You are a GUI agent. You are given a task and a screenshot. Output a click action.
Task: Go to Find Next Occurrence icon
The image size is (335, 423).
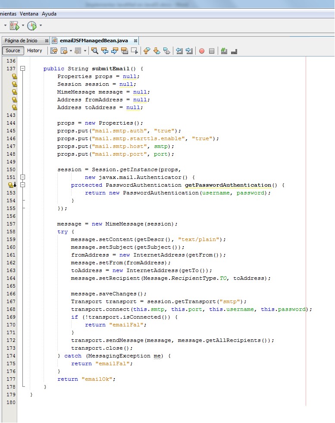coord(115,51)
